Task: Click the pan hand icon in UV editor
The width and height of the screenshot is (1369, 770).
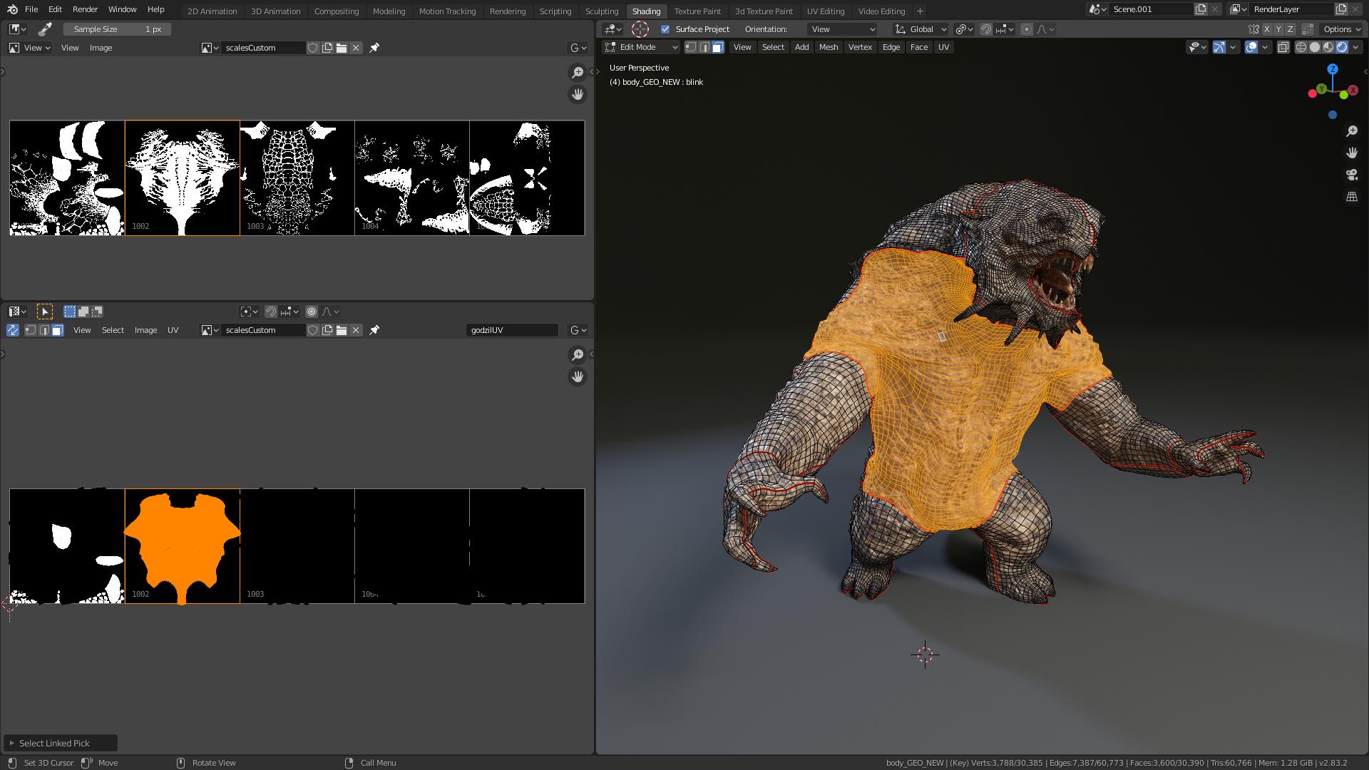Action: coord(578,376)
